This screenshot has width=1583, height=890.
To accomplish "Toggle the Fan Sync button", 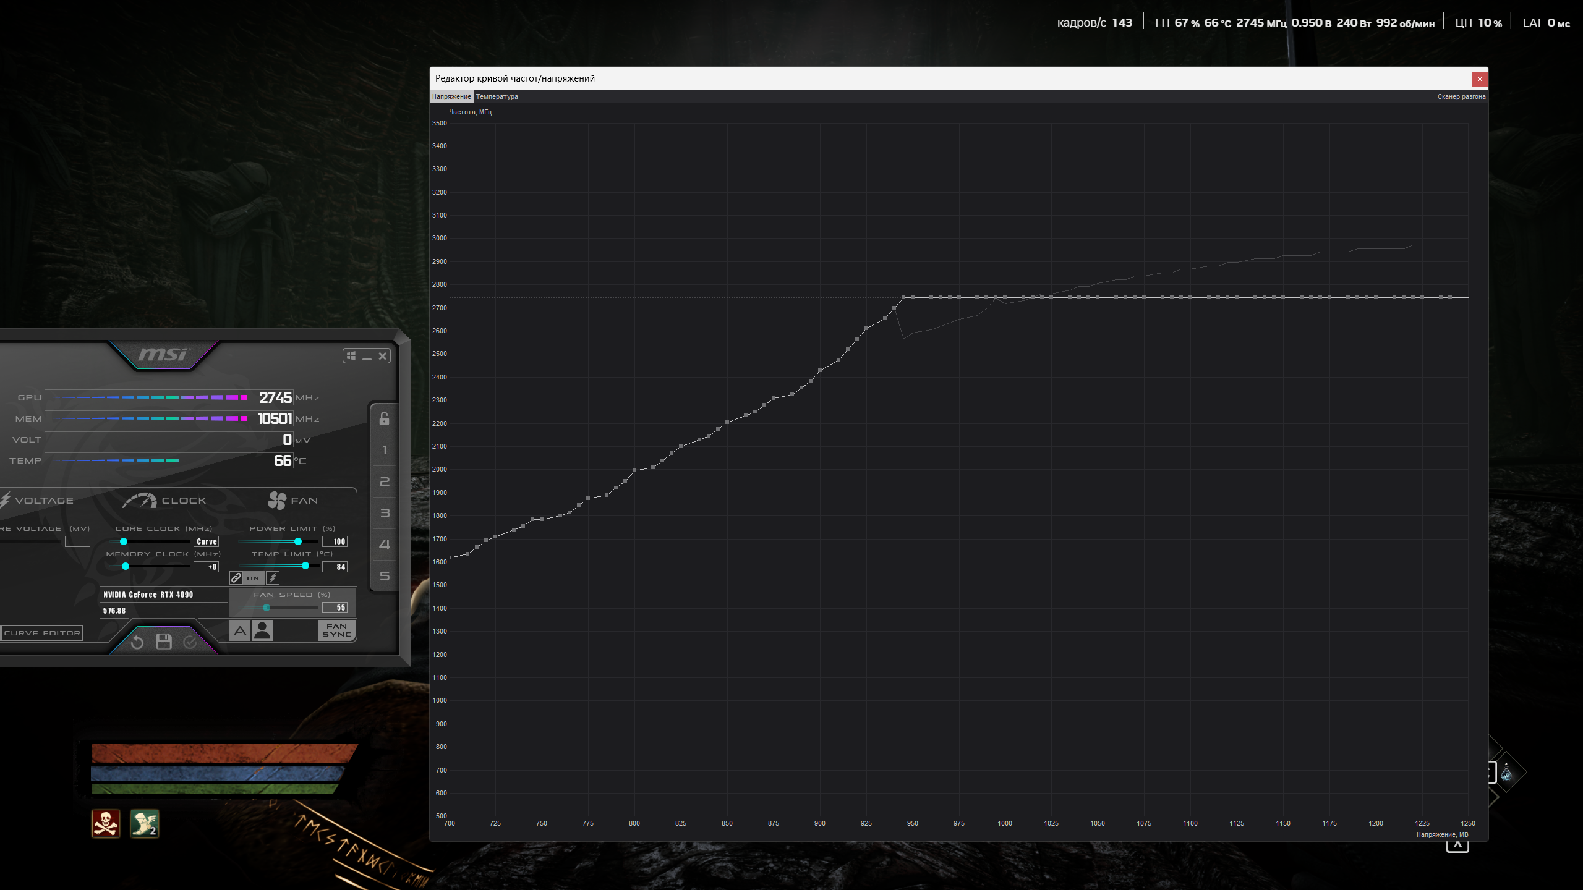I will pyautogui.click(x=337, y=630).
